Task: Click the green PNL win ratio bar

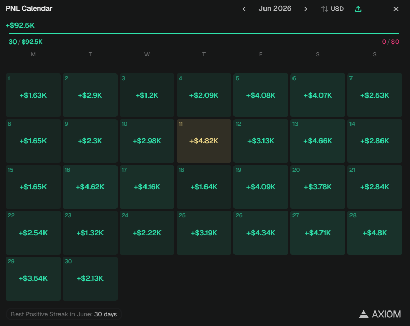Action: click(204, 34)
